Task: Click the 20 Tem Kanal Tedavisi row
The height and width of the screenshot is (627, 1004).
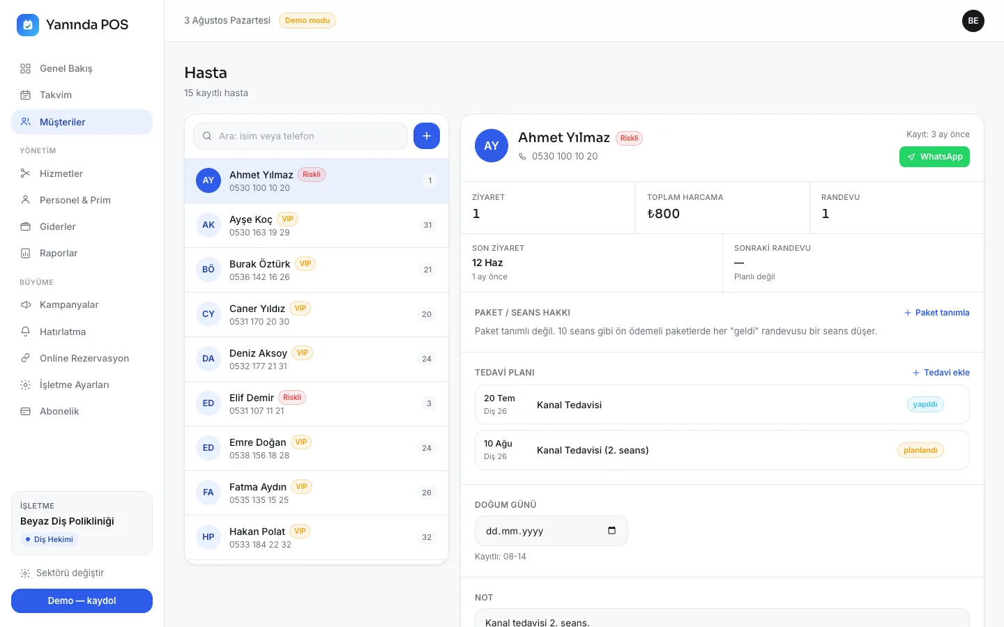Action: coord(722,404)
